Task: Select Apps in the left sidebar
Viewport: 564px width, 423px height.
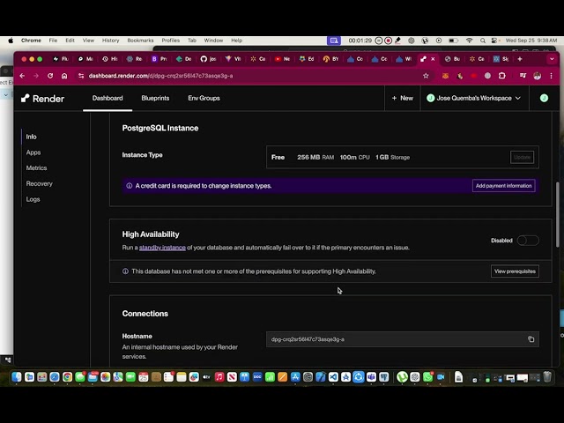Action: (33, 152)
